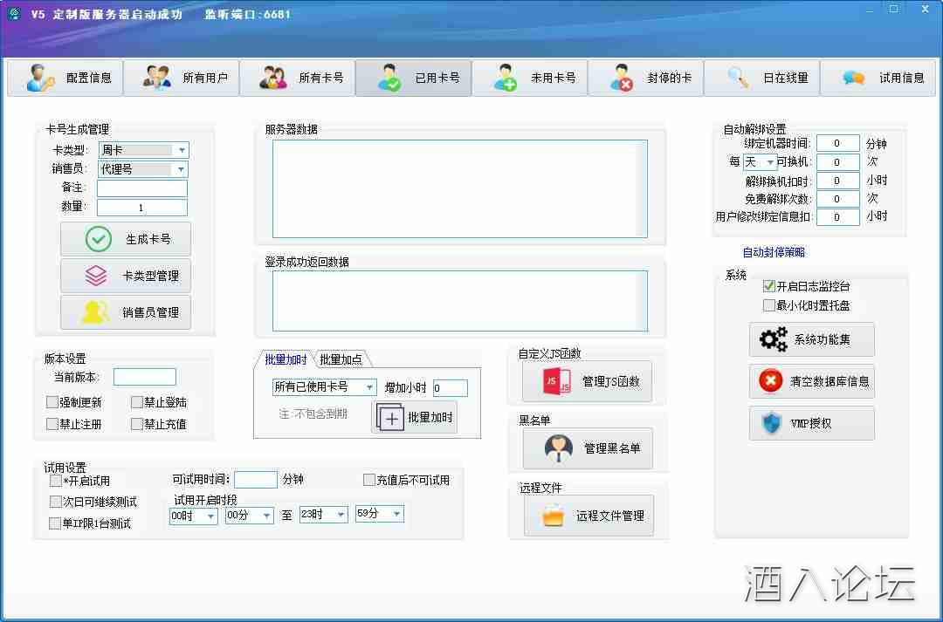View 所有用户 from the toolbar
The width and height of the screenshot is (943, 622).
[181, 78]
